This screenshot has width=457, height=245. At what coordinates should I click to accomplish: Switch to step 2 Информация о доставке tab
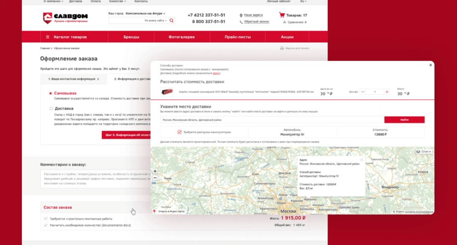click(129, 79)
